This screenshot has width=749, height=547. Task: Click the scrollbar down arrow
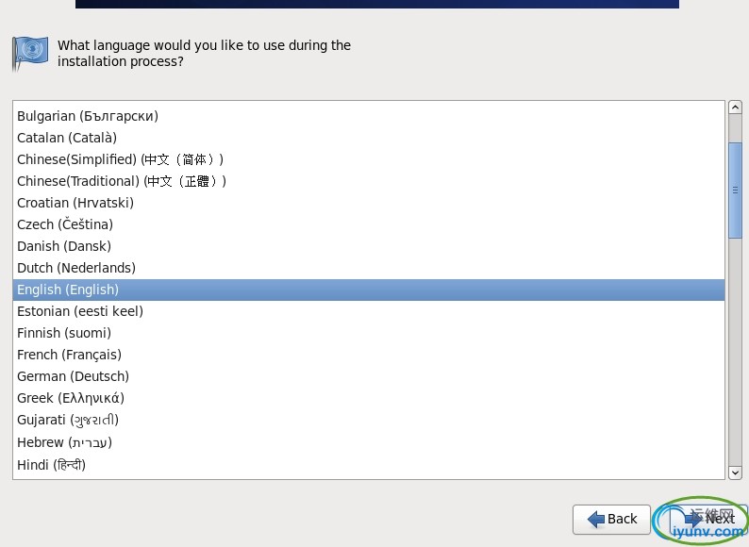pyautogui.click(x=735, y=472)
